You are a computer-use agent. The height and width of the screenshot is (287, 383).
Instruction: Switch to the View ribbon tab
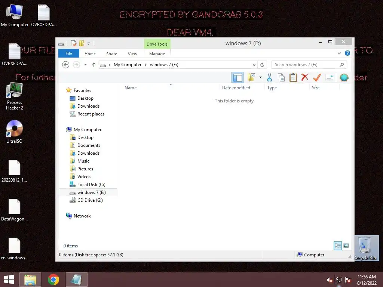coord(133,54)
